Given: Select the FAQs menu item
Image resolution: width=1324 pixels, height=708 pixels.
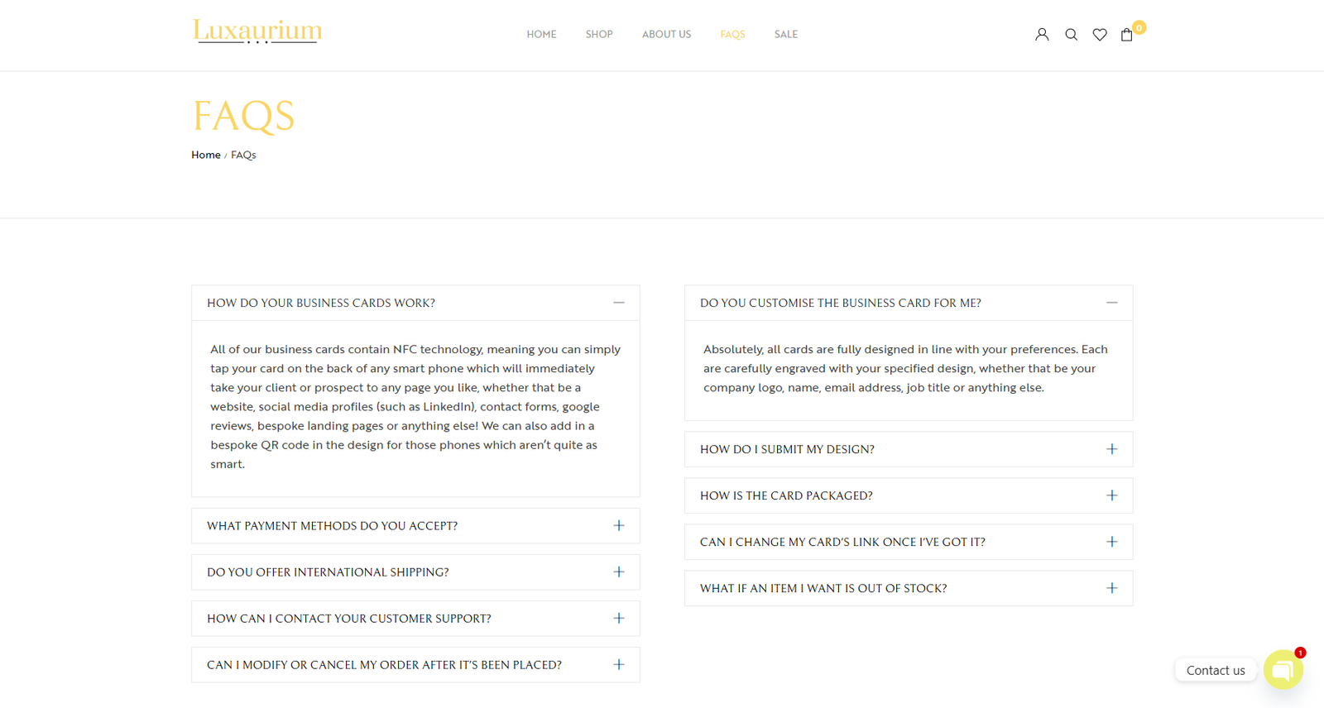Looking at the screenshot, I should 732,35.
